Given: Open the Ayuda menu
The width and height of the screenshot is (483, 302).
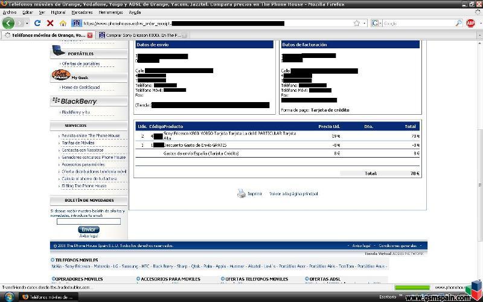Looking at the screenshot, I should coord(135,12).
